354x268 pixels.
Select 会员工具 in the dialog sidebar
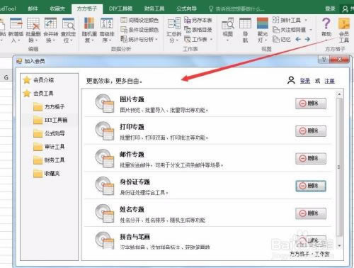coord(38,94)
